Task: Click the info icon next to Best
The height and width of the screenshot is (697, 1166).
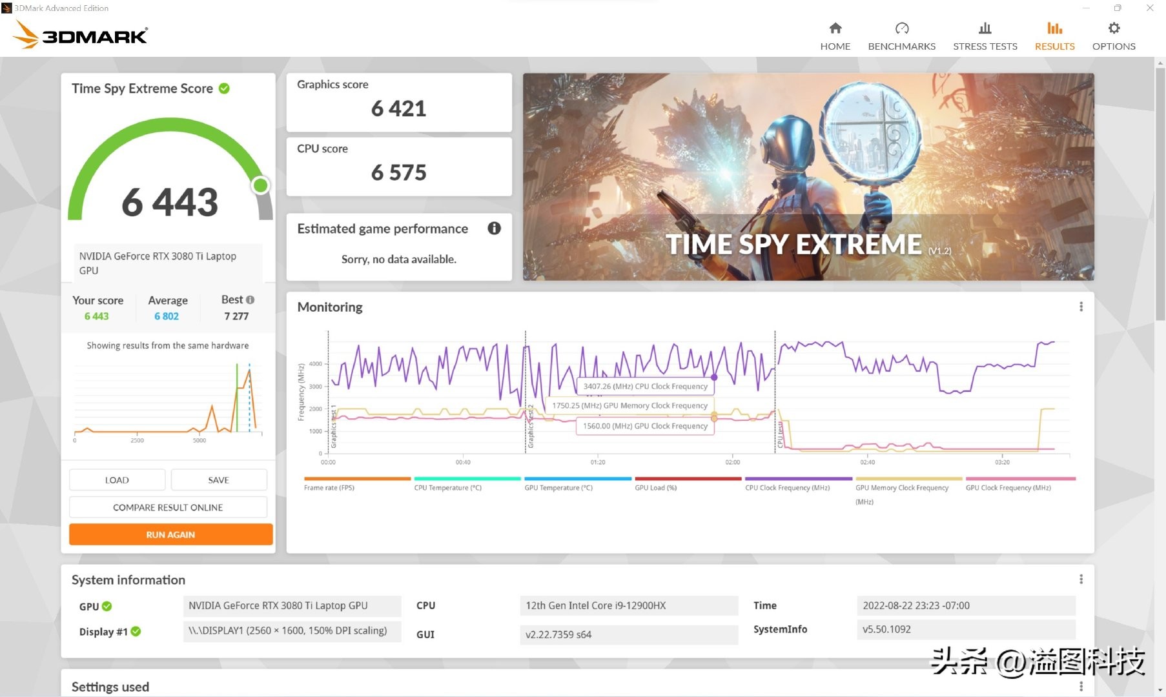Action: 251,299
